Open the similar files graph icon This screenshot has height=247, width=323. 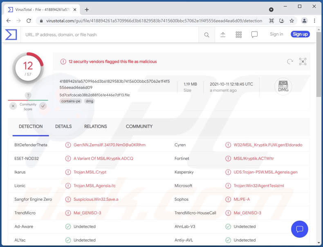pyautogui.click(x=303, y=61)
